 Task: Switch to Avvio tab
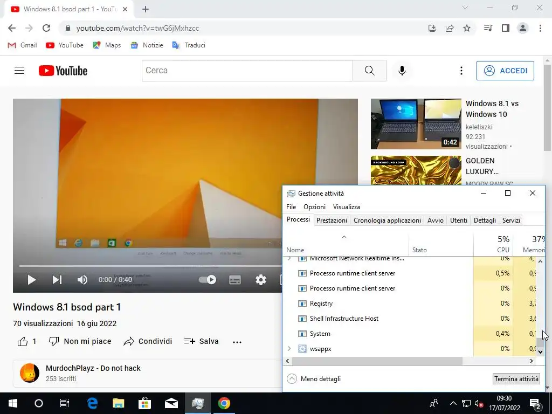pyautogui.click(x=436, y=220)
